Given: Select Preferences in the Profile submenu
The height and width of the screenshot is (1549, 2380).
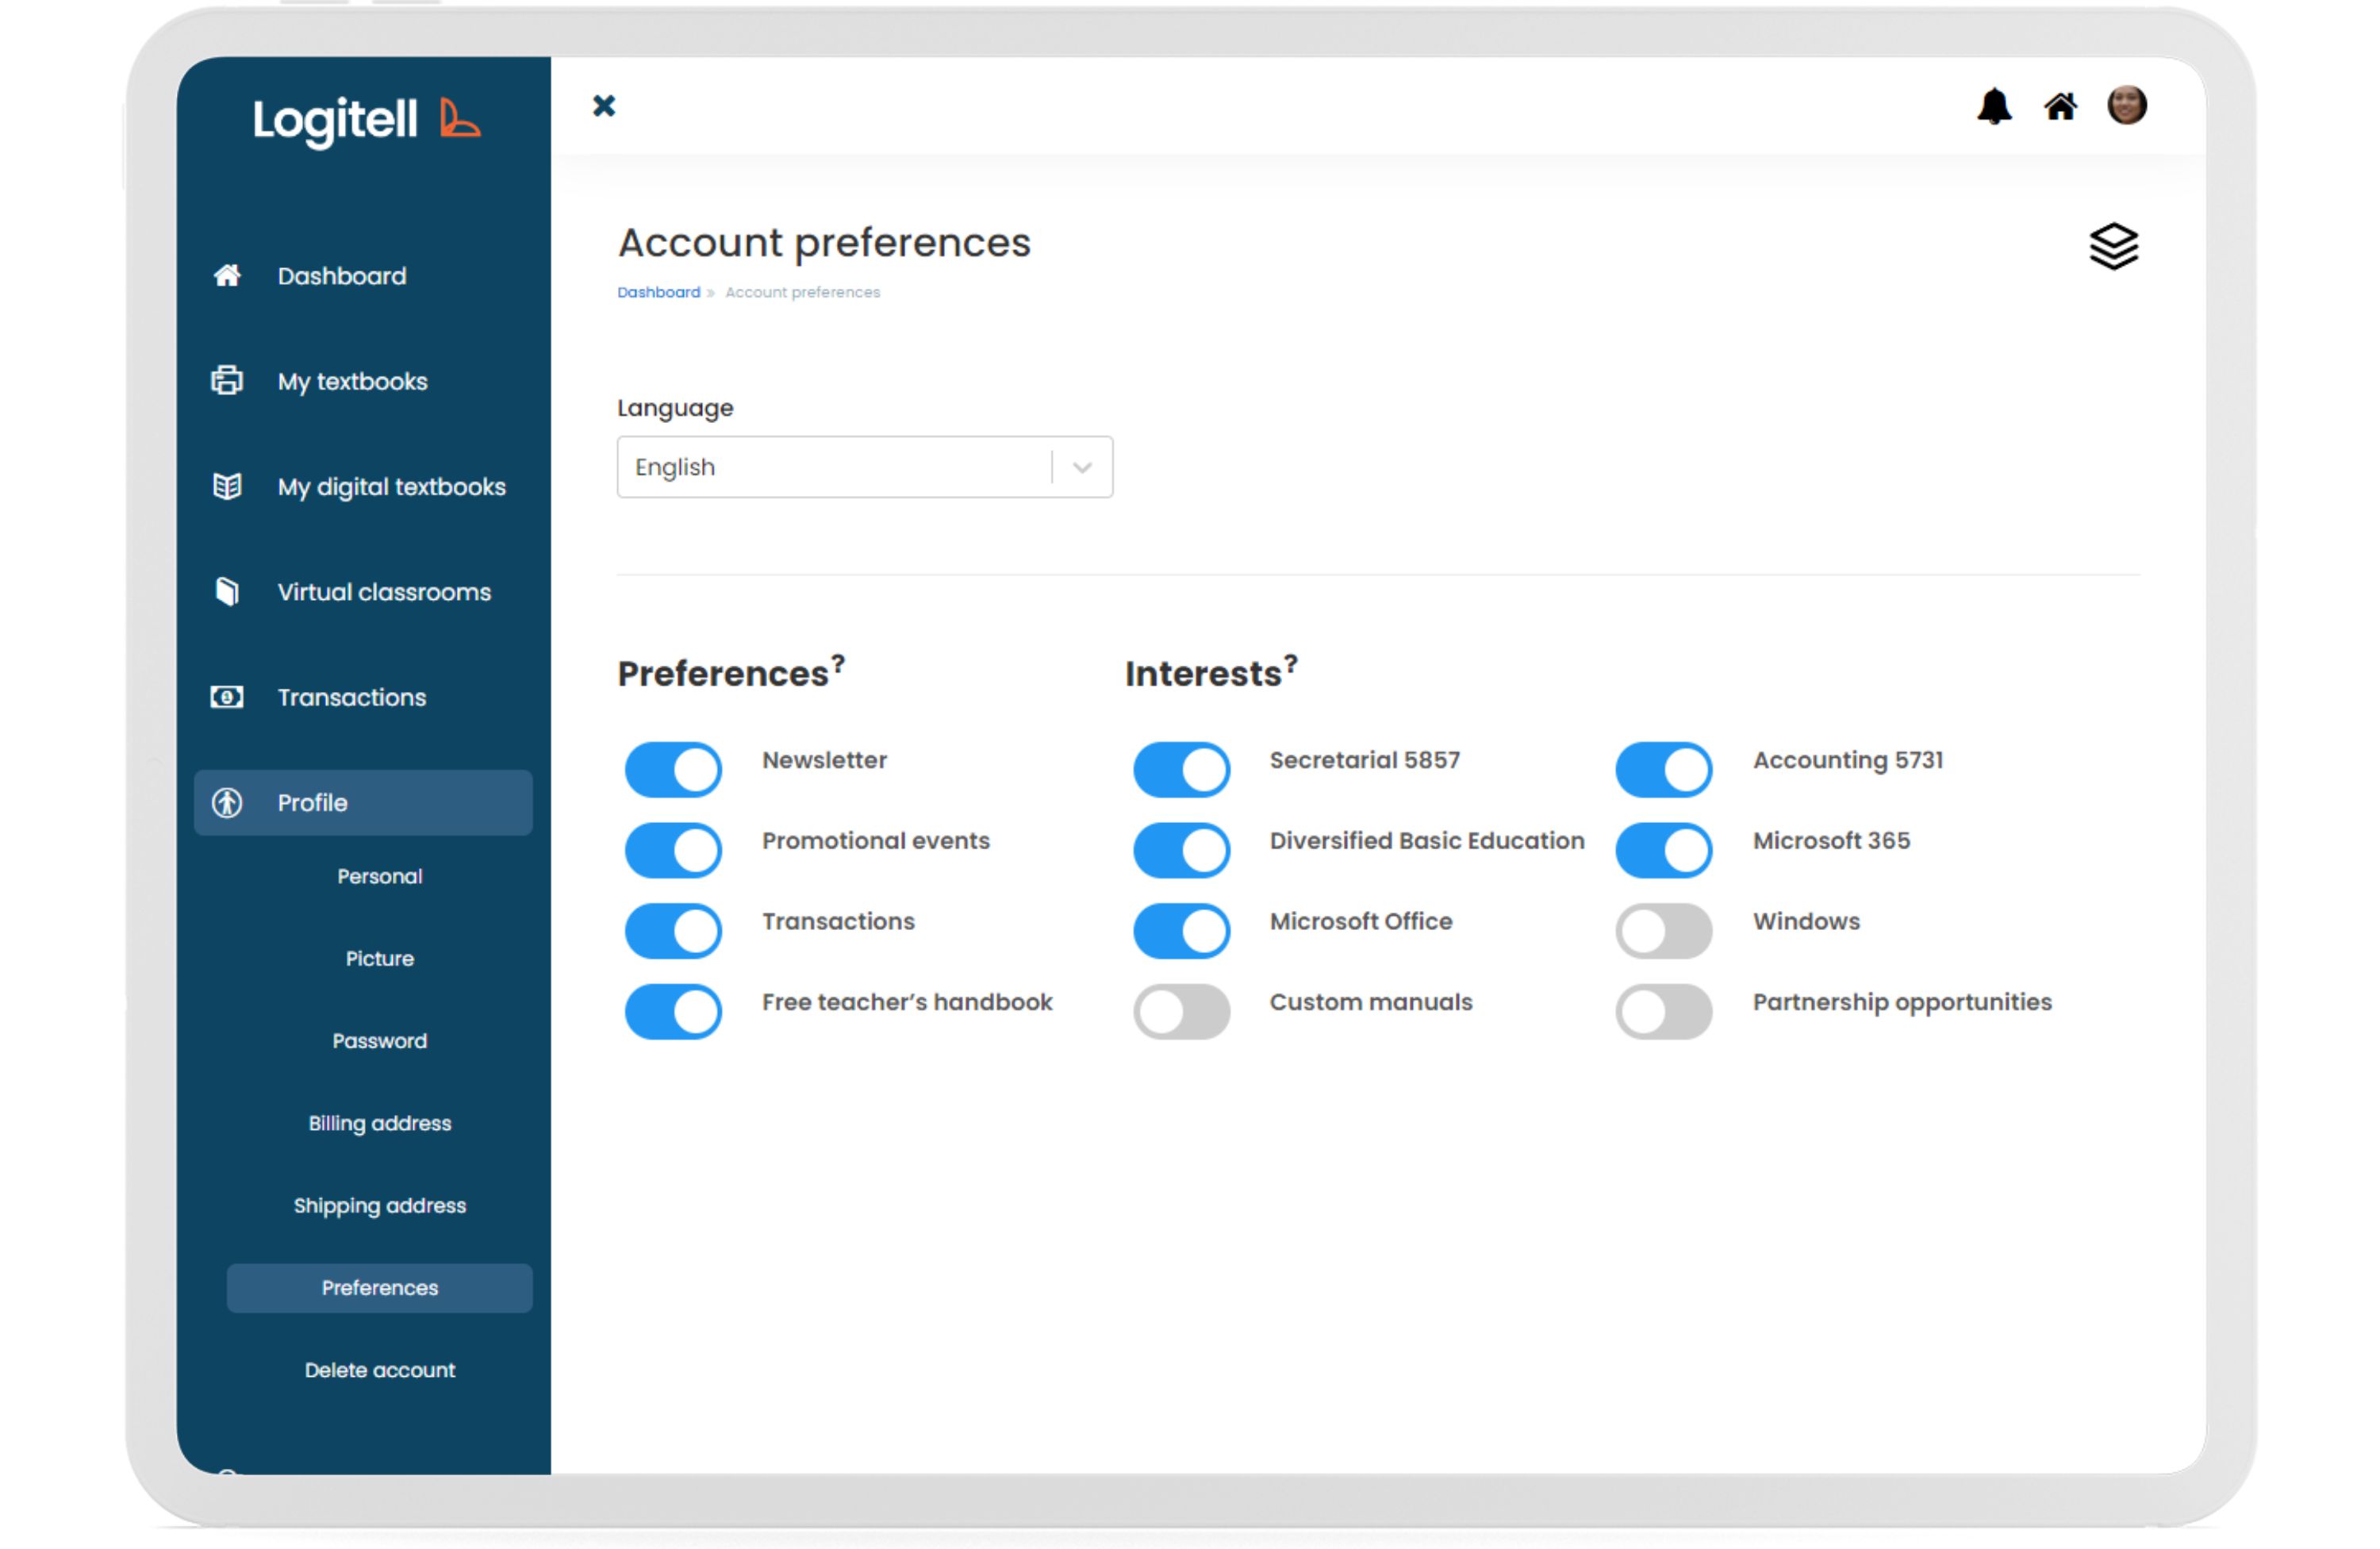Looking at the screenshot, I should click(379, 1288).
